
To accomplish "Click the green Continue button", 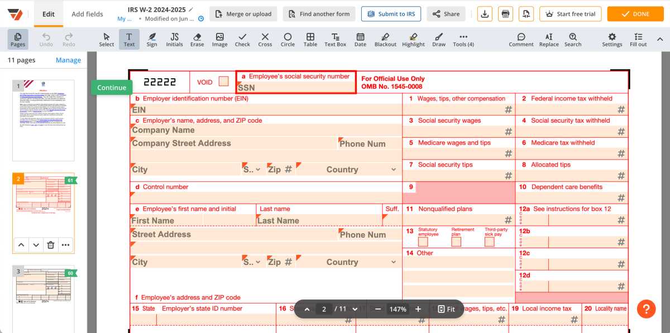I will pos(112,88).
